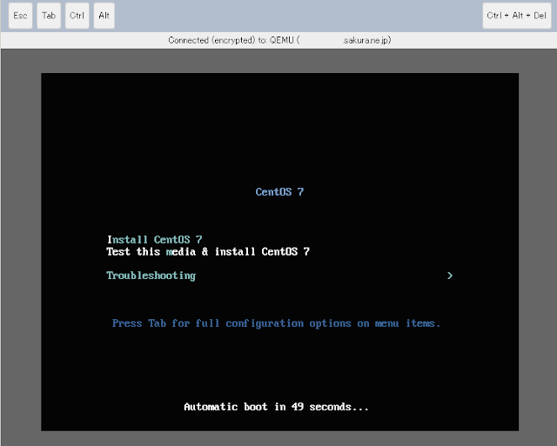This screenshot has width=557, height=446.
Task: Click the Esc key button
Action: point(20,16)
